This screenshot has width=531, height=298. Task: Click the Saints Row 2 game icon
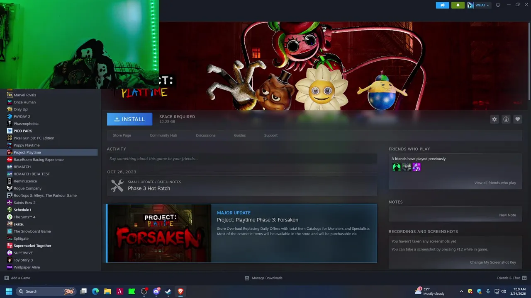10,203
